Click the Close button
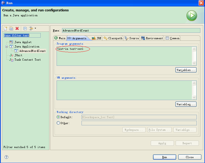 (x=190, y=157)
